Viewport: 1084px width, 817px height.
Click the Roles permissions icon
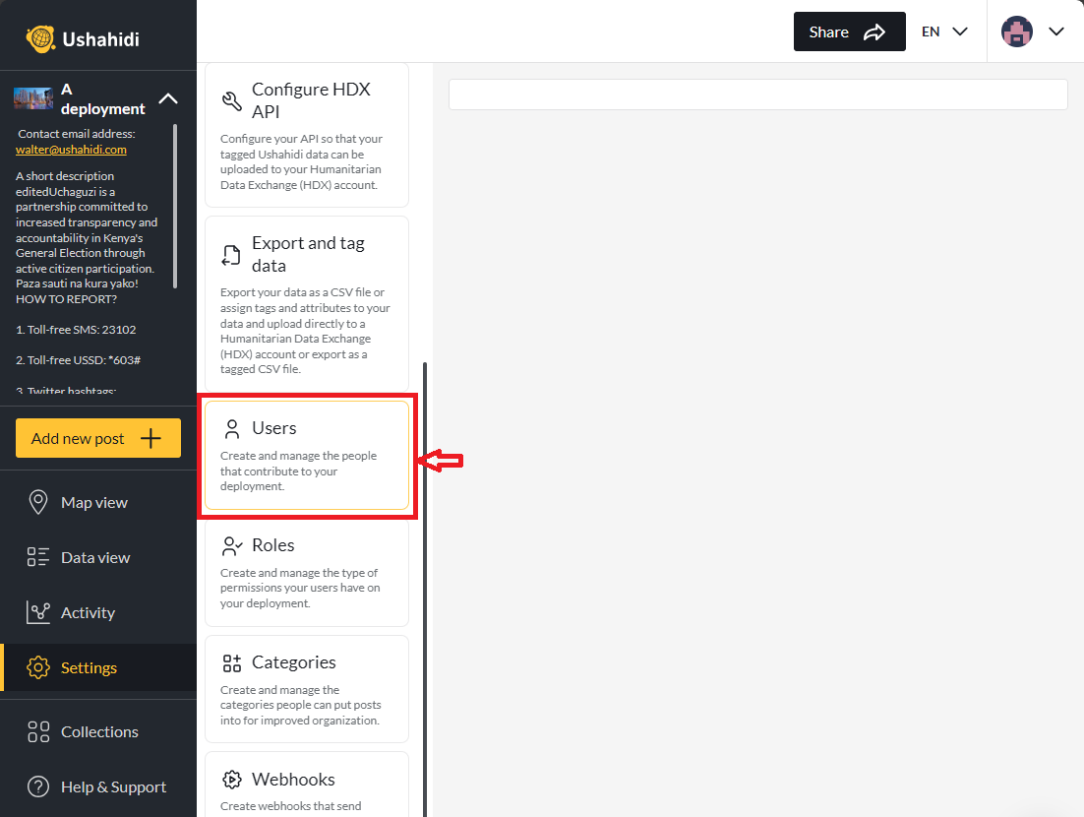tap(232, 545)
